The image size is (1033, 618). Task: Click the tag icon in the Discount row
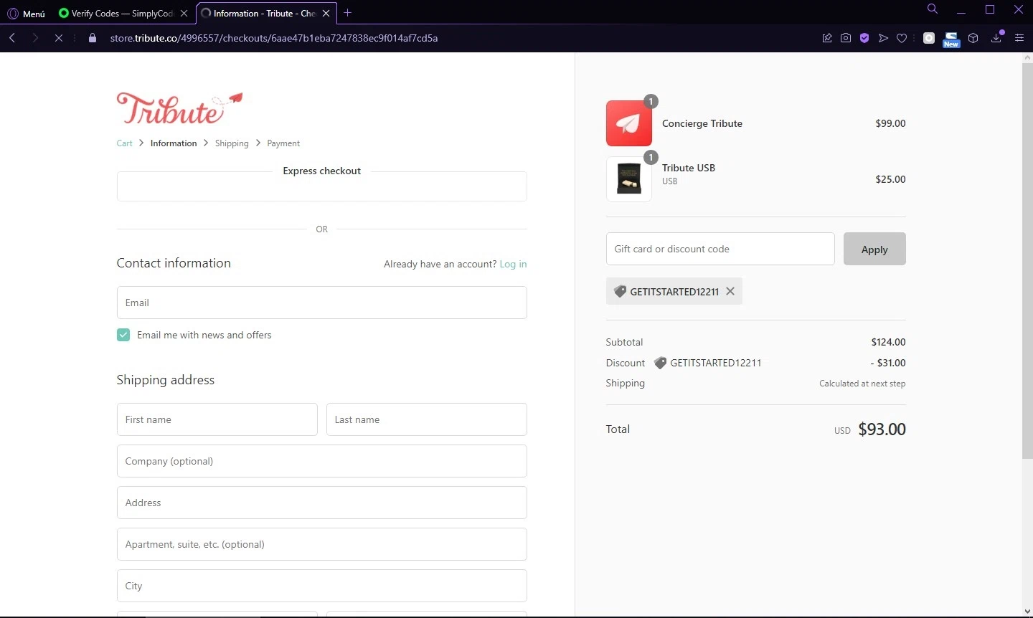[x=661, y=363]
